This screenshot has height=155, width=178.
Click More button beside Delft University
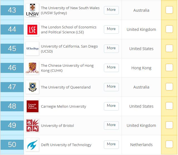coord(111,144)
